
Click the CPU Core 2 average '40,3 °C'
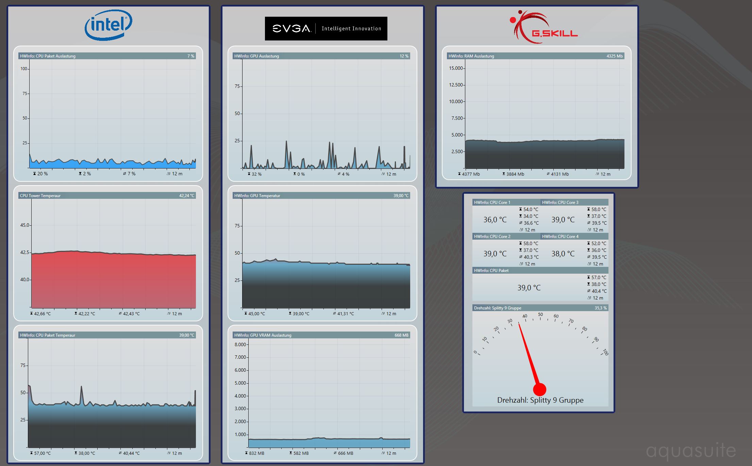click(x=531, y=257)
